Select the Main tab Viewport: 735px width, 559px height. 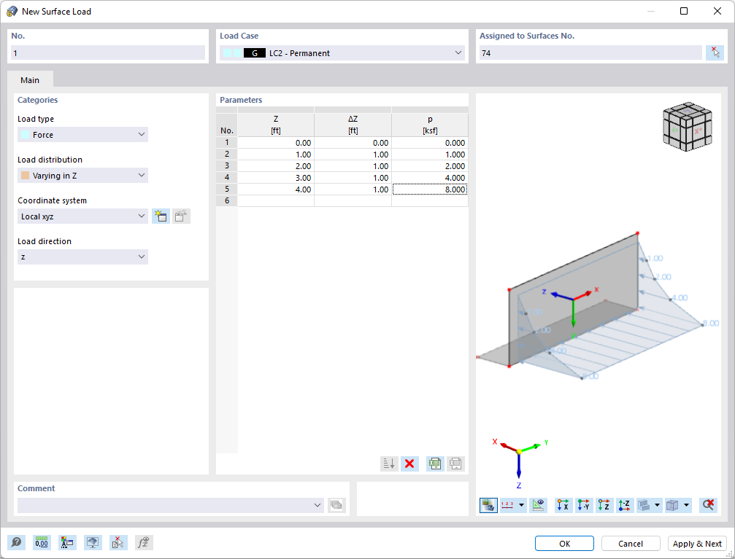coord(30,79)
